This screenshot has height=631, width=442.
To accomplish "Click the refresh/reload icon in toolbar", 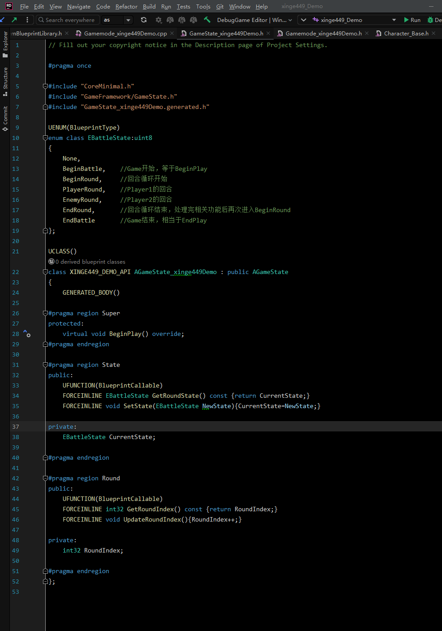I will coord(144,20).
